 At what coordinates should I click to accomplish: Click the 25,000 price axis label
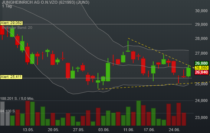(x=201, y=84)
